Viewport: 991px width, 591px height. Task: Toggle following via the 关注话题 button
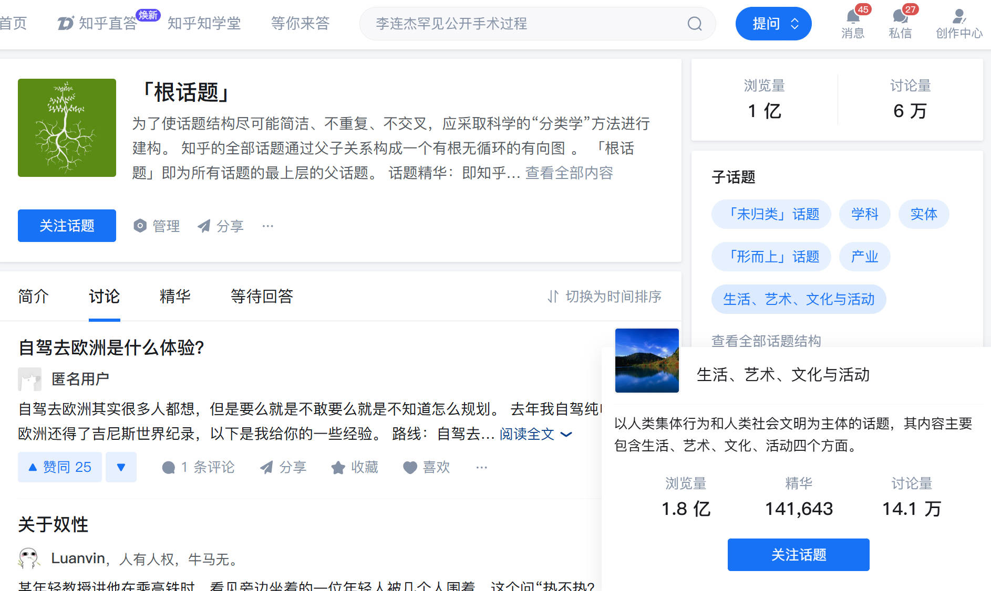pos(67,226)
